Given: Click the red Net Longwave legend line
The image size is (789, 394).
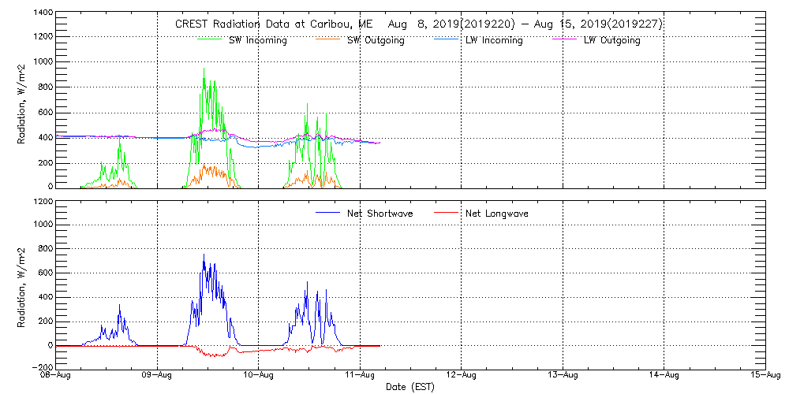Looking at the screenshot, I should pos(448,214).
